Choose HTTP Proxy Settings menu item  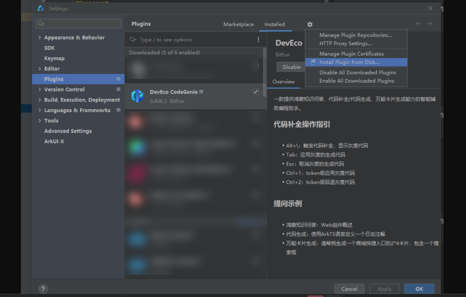point(356,43)
